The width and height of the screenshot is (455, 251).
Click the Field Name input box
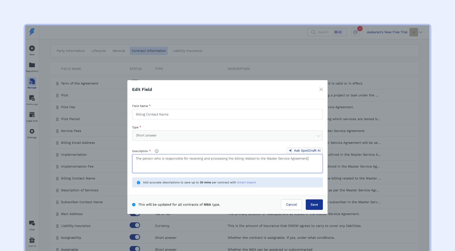click(227, 115)
